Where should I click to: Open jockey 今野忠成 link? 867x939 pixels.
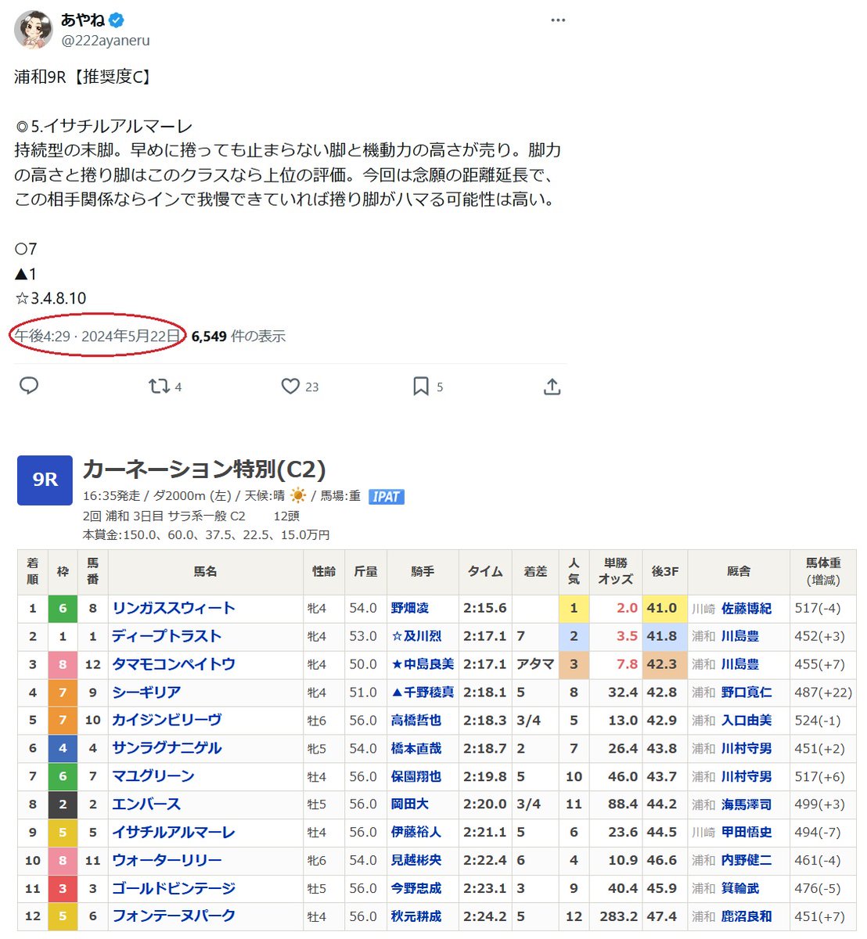coord(416,889)
